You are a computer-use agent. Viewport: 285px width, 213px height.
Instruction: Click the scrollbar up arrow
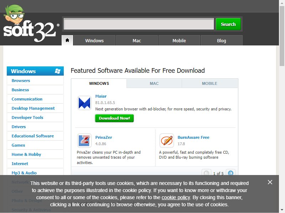click(282, 2)
